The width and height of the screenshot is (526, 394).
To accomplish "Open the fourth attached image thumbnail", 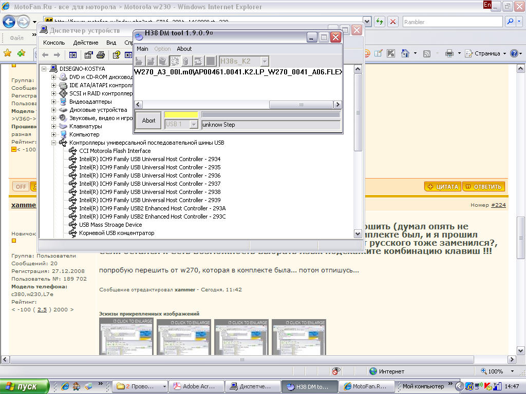I will [299, 337].
